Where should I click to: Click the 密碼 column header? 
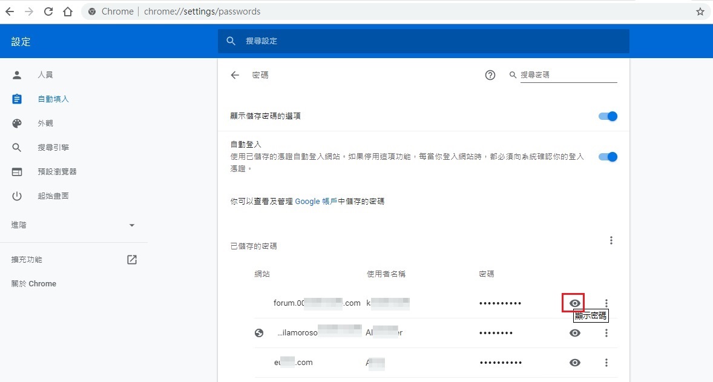487,274
